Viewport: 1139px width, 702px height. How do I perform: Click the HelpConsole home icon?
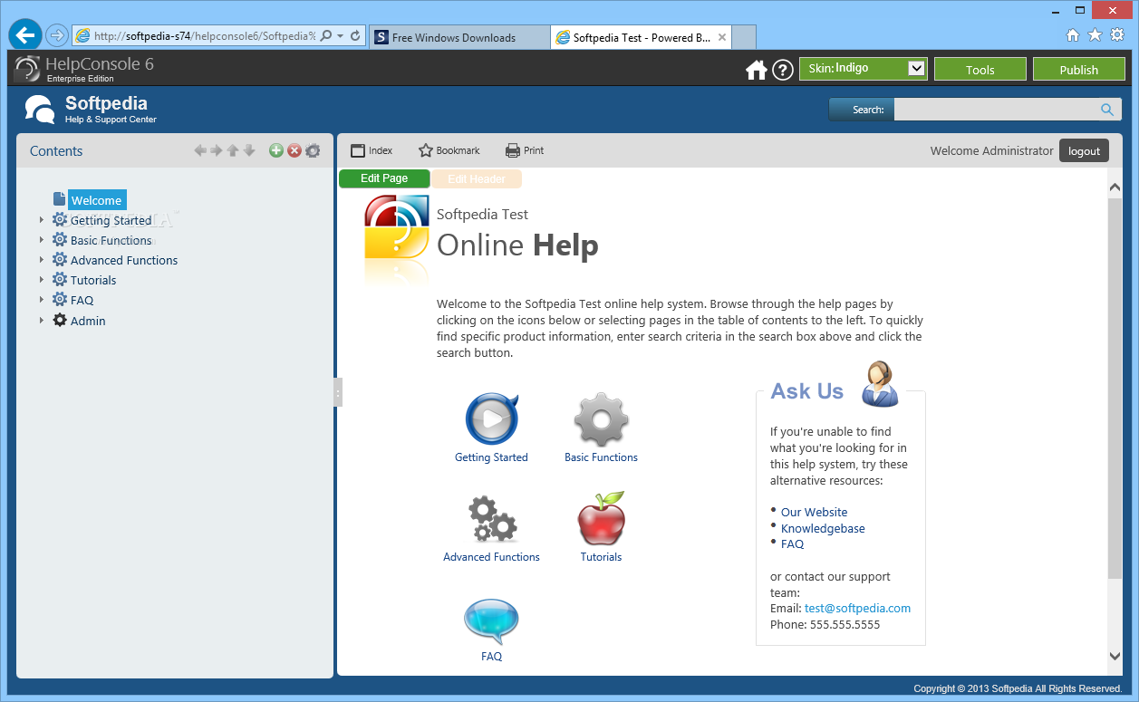(756, 70)
